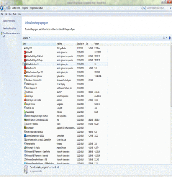Select Adobe Shockwave Player 11.5 icon
Viewport: 172px width, 177px height.
tap(25, 72)
